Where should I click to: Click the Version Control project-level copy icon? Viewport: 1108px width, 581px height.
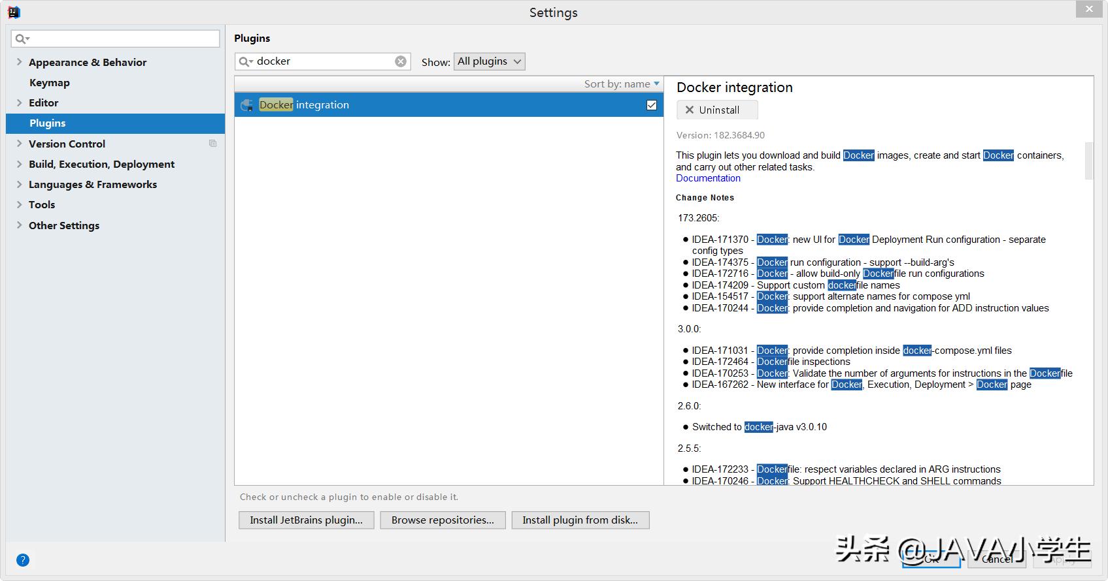pyautogui.click(x=212, y=144)
